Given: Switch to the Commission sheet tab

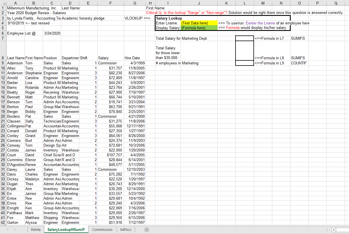Looking at the screenshot, I should (x=102, y=230).
